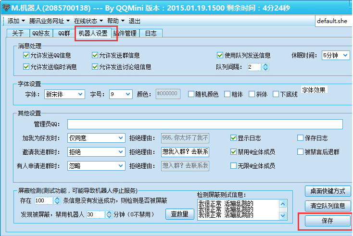Open the 添加 menu
This screenshot has height=236, width=353.
click(16, 21)
